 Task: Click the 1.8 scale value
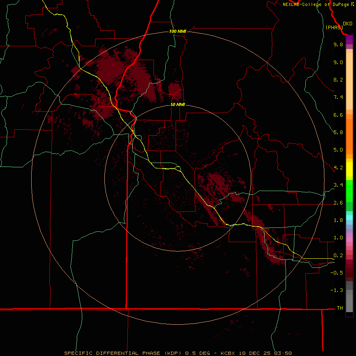point(338,220)
